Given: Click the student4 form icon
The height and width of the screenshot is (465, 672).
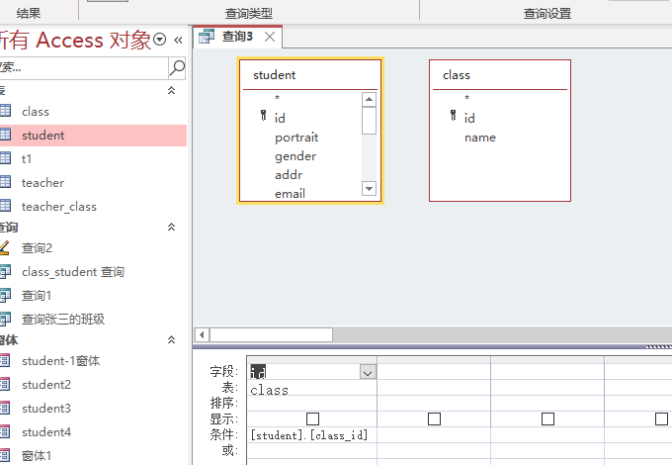Looking at the screenshot, I should click(x=5, y=432).
